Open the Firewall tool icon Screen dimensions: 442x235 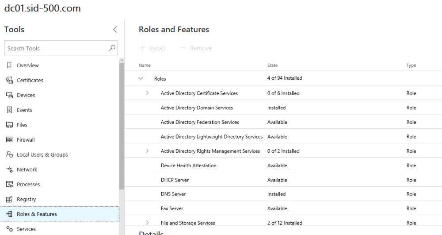click(9, 140)
